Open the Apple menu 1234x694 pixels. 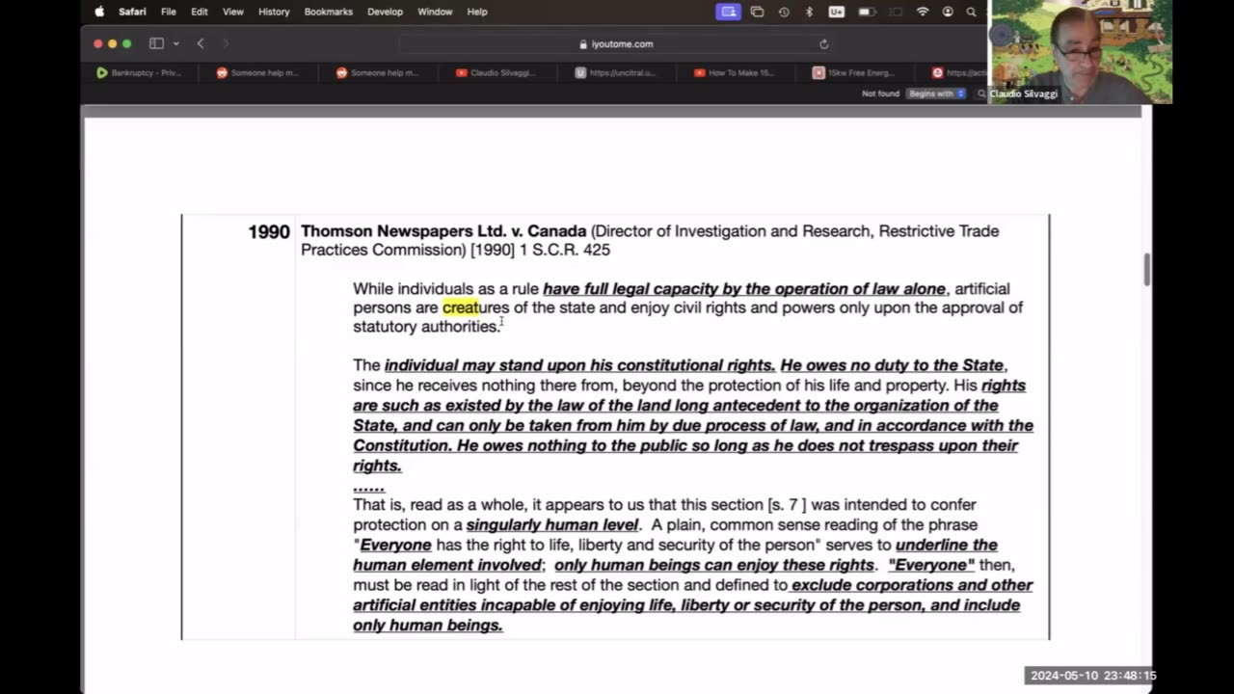pos(99,12)
